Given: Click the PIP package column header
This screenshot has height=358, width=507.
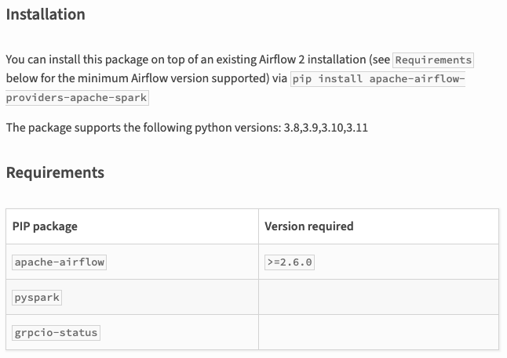Looking at the screenshot, I should point(45,226).
